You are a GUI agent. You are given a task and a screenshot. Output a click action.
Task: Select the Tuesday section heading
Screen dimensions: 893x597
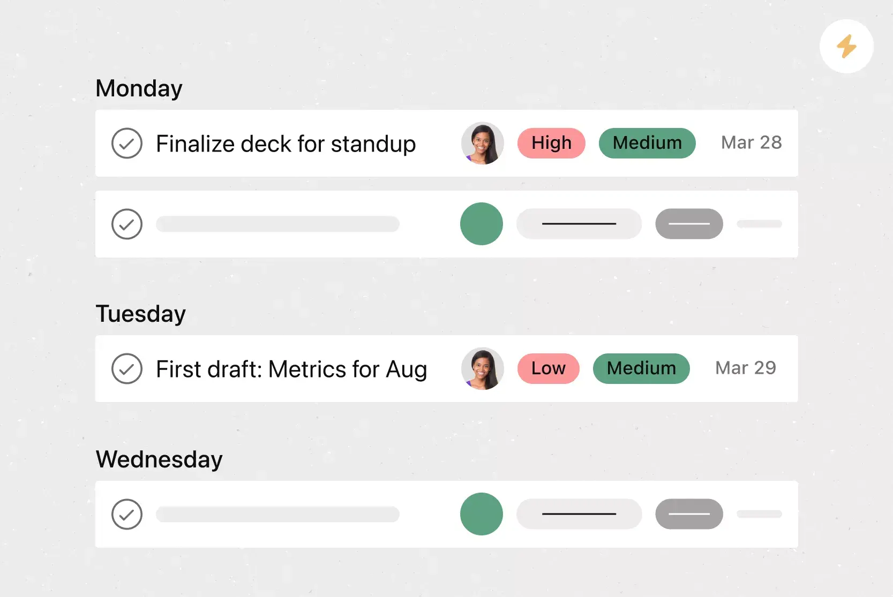[x=140, y=314]
